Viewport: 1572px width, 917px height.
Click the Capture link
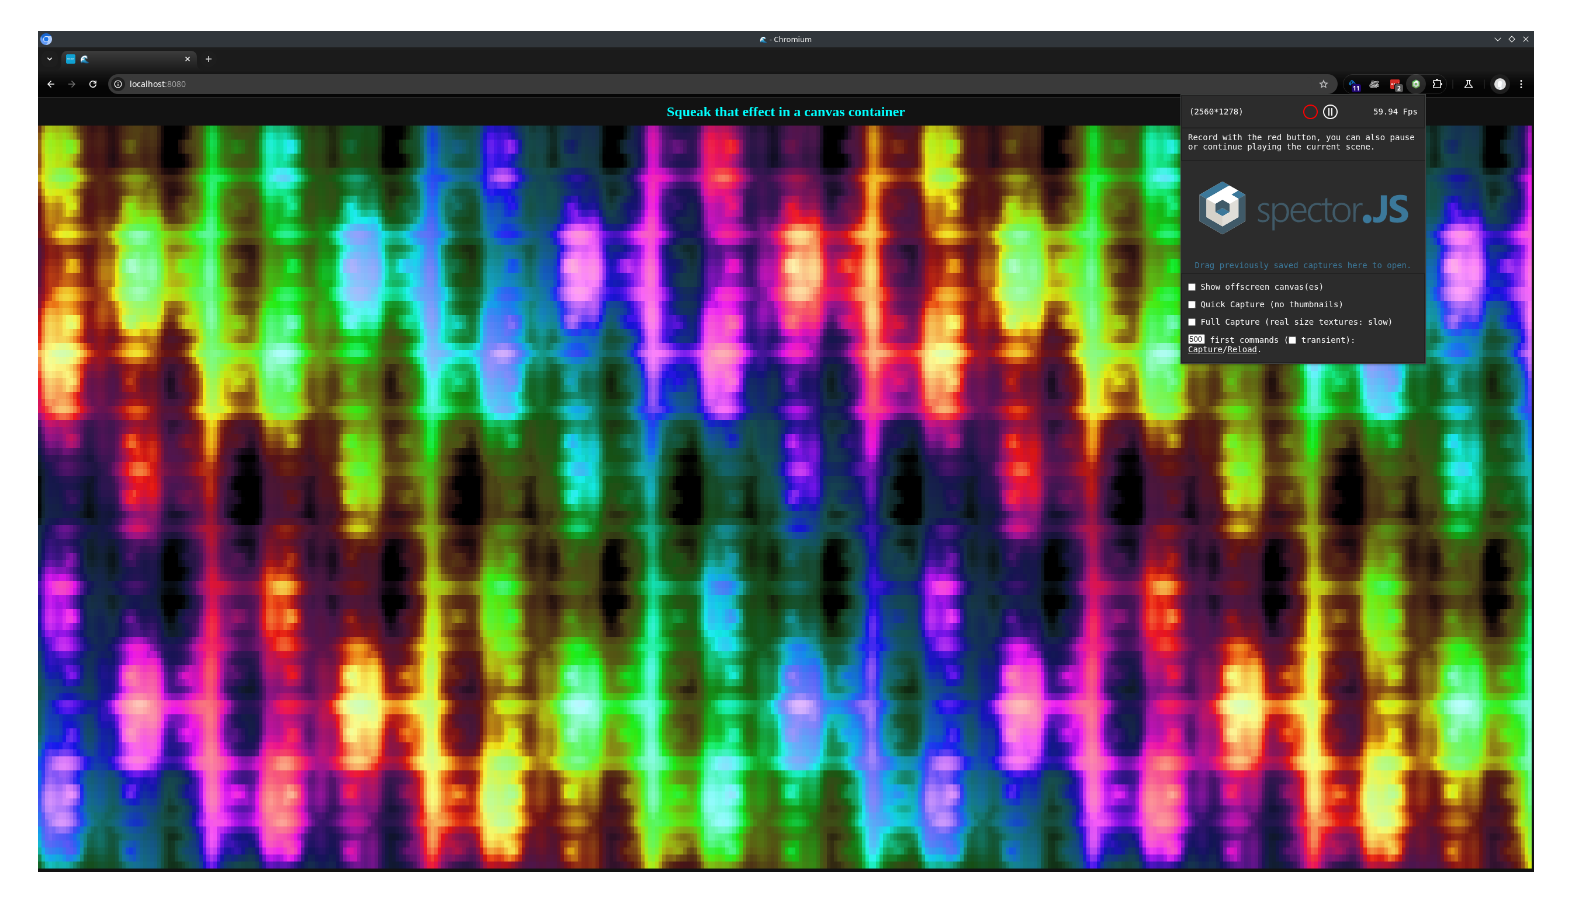click(1204, 350)
